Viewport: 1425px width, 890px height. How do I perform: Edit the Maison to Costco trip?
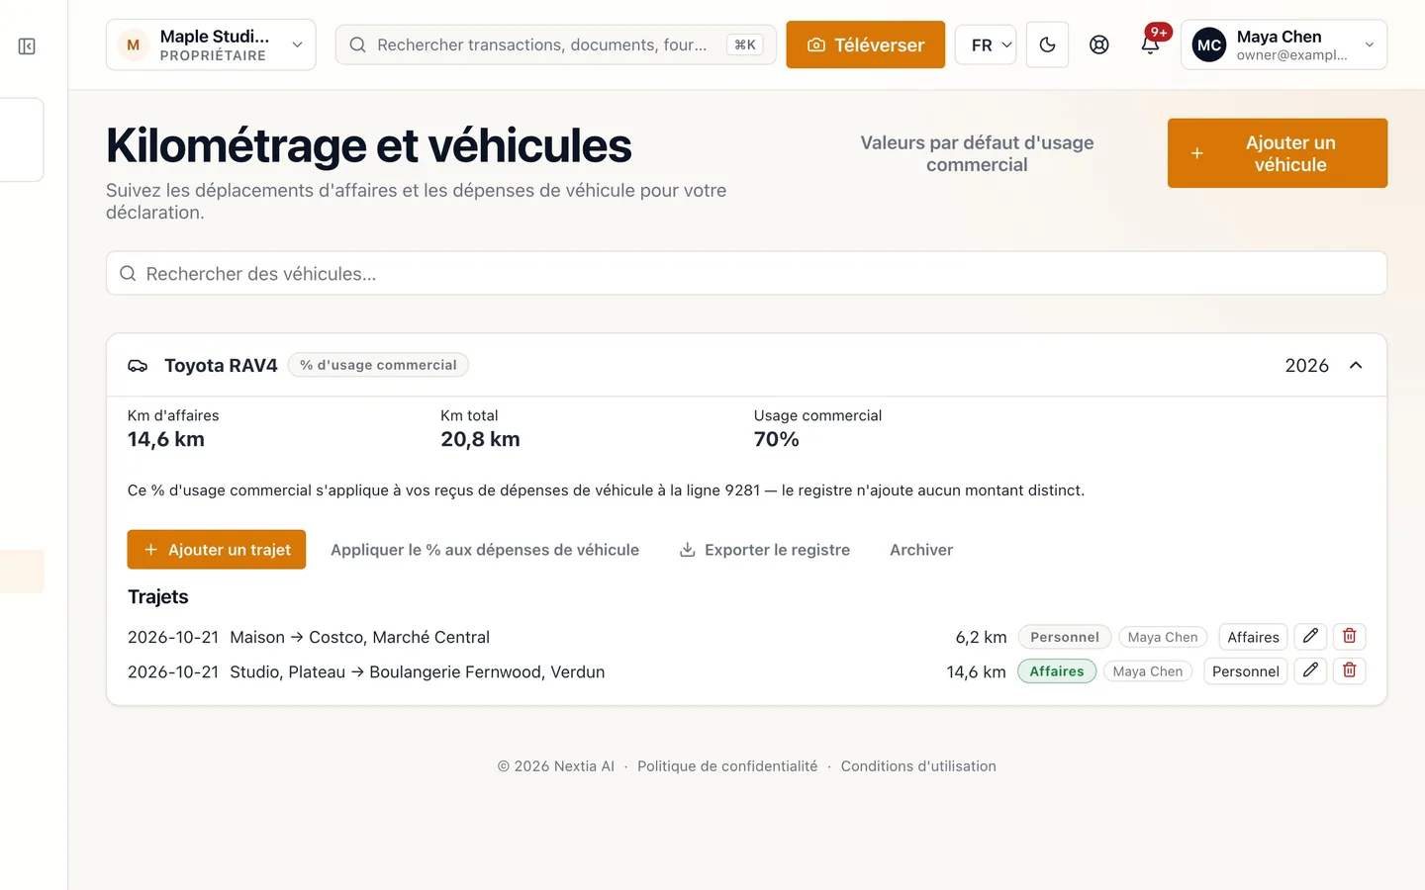(x=1310, y=636)
